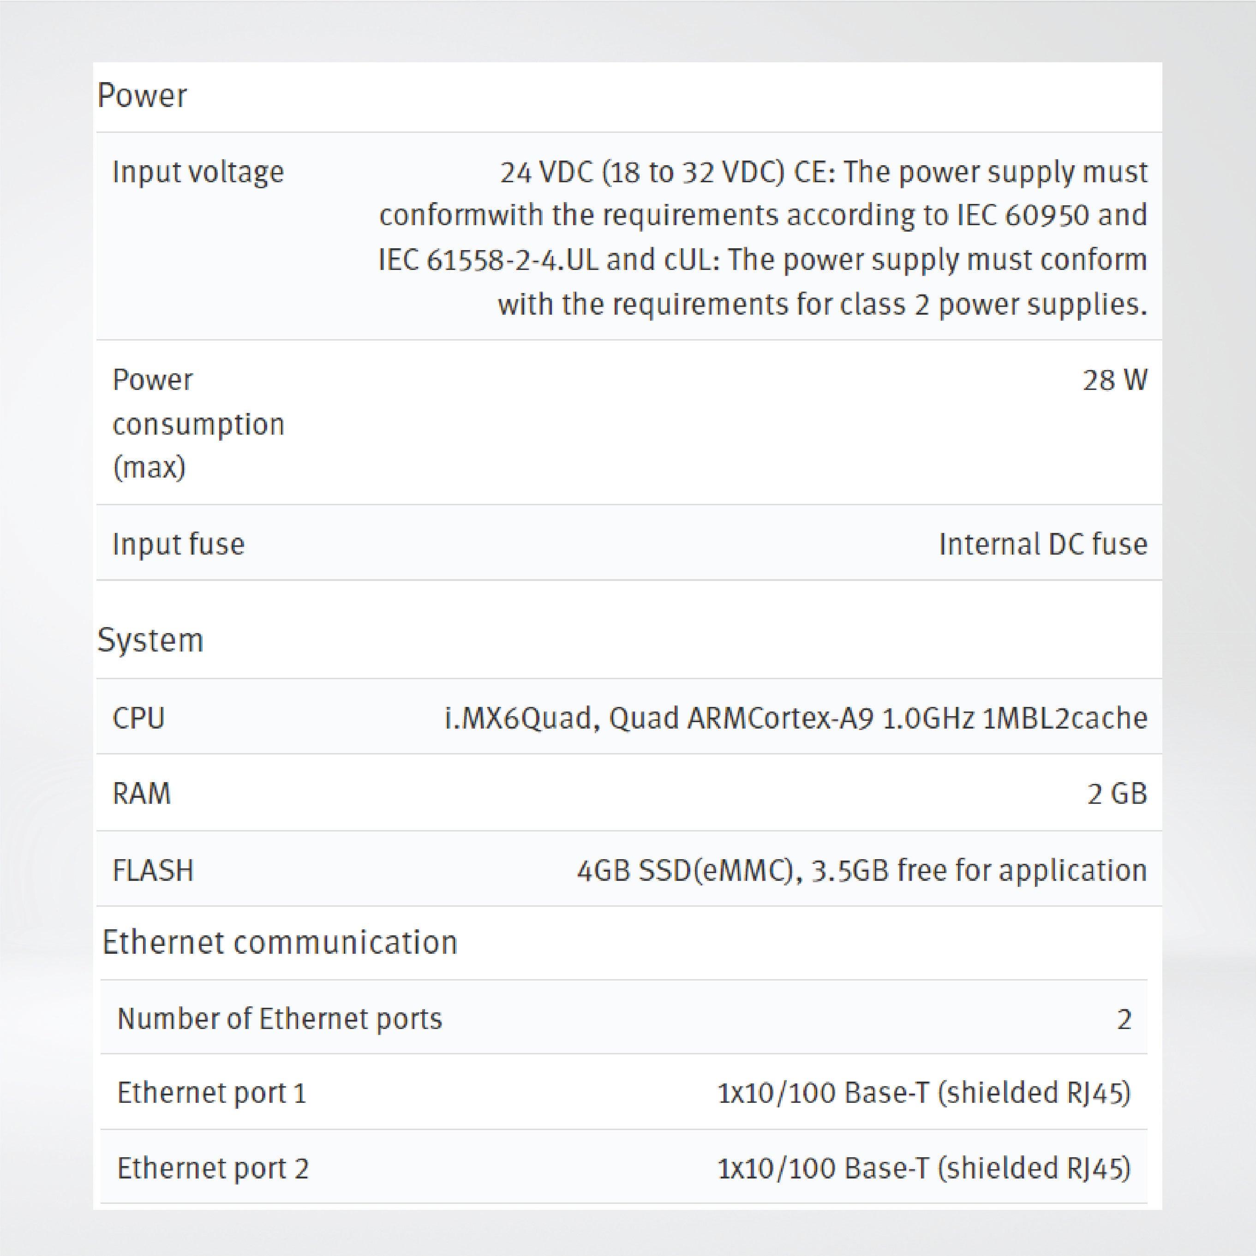Image resolution: width=1256 pixels, height=1256 pixels.
Task: Click the 2 GB RAM value
Action: point(1117,794)
